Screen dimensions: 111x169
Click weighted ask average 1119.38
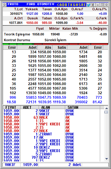tap(59, 102)
